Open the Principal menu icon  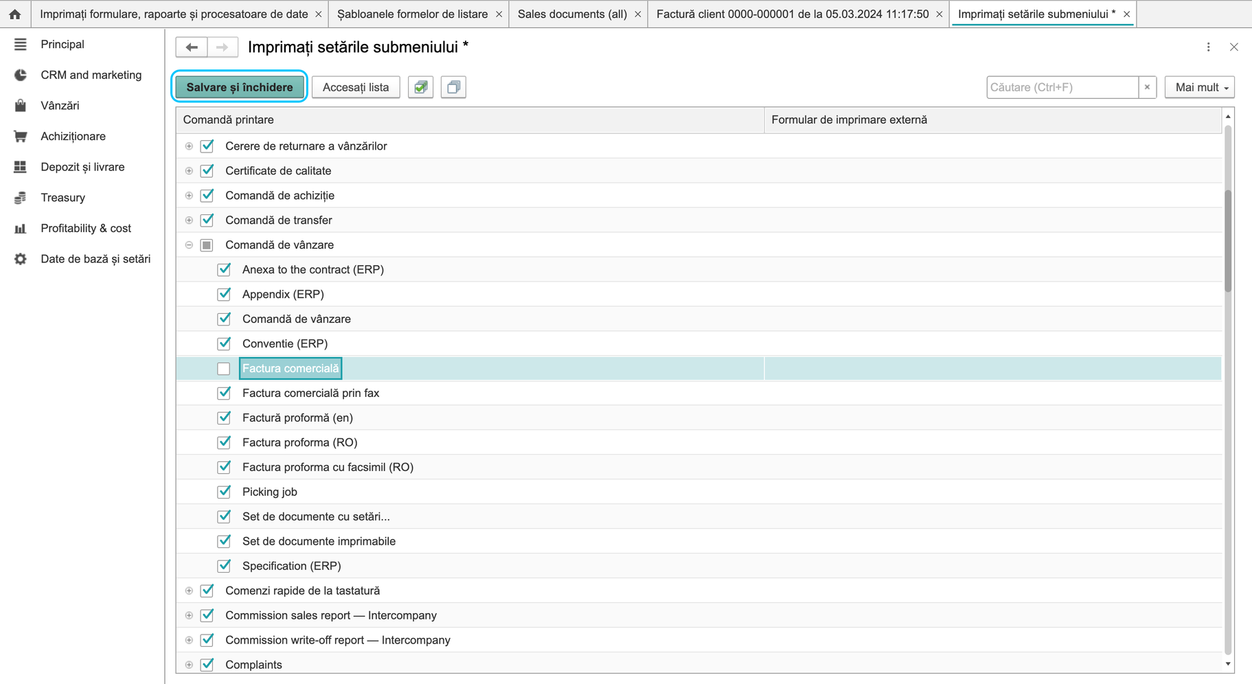click(x=20, y=45)
